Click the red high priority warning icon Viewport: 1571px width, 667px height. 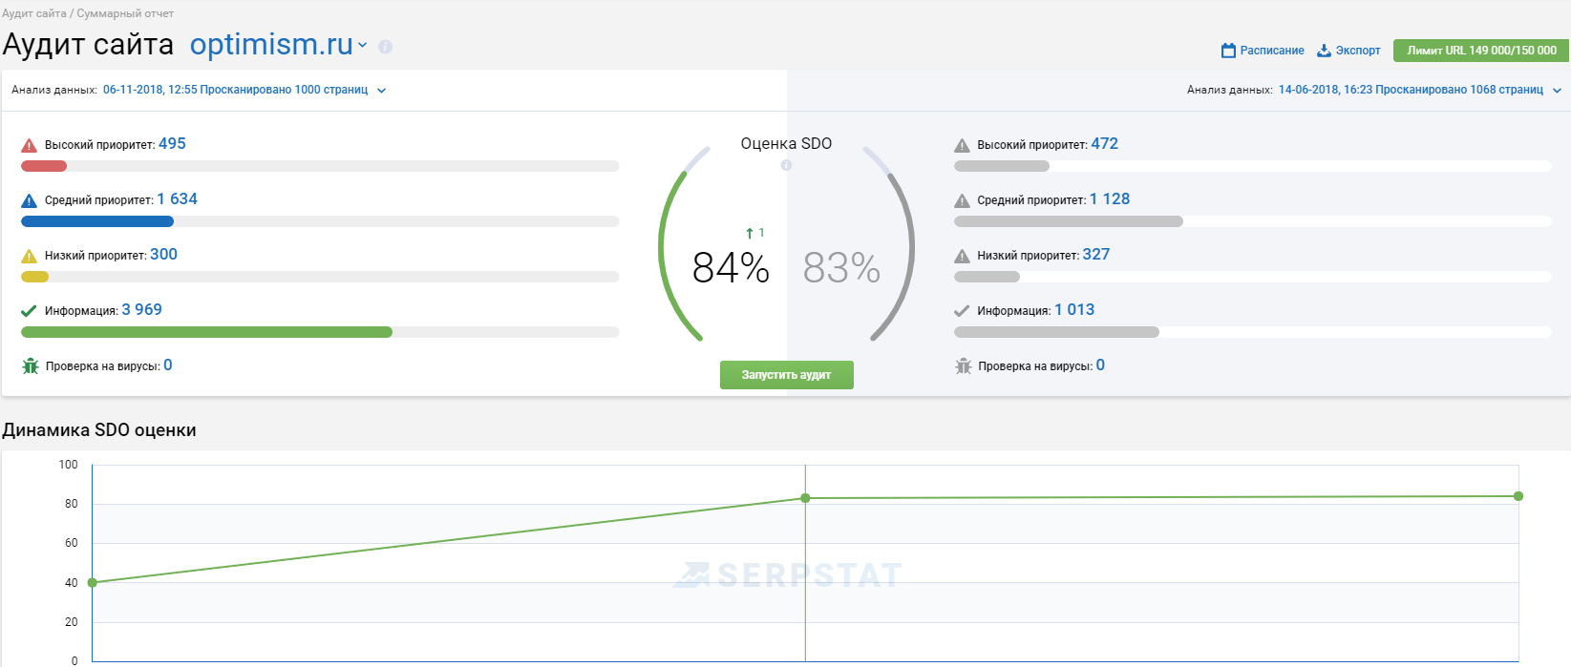coord(29,145)
